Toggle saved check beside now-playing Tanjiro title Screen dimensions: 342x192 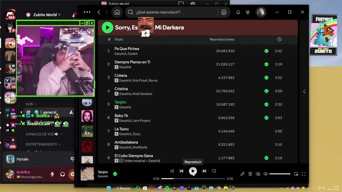tap(115, 174)
